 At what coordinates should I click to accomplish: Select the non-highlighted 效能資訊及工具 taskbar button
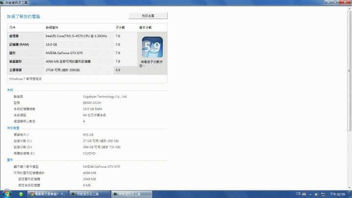pos(90,194)
